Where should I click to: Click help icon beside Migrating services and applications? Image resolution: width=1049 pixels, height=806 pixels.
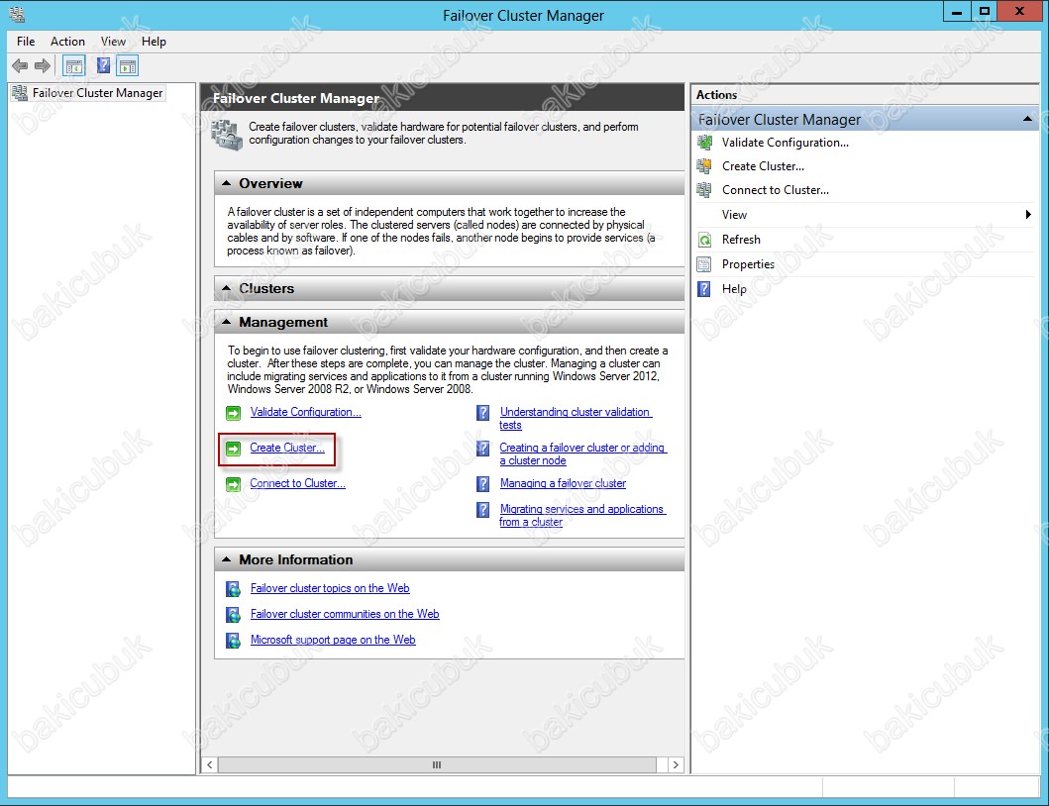[483, 510]
